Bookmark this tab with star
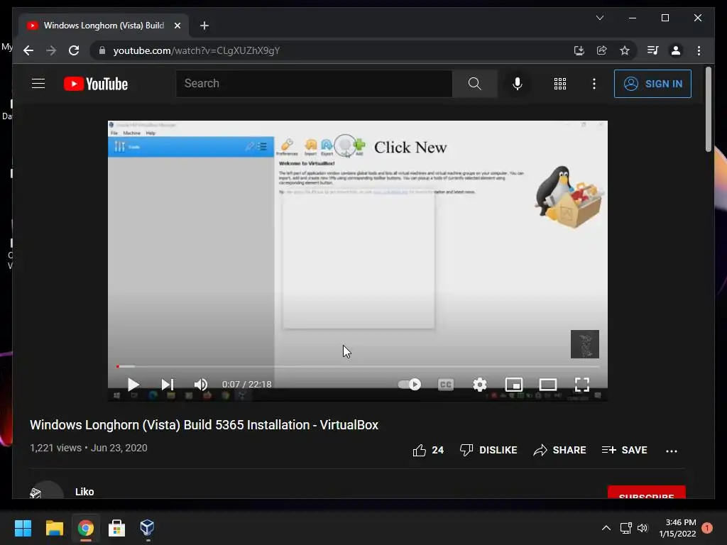 point(625,50)
